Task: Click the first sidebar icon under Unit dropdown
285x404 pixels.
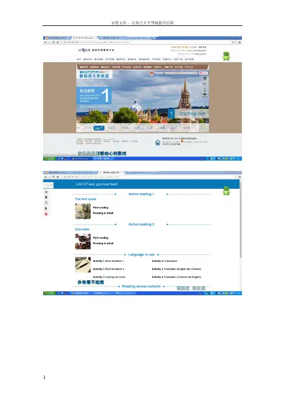Action: click(46, 192)
